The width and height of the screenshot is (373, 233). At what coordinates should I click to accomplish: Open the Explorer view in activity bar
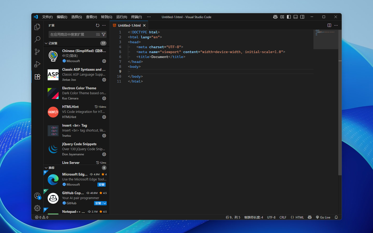(37, 27)
